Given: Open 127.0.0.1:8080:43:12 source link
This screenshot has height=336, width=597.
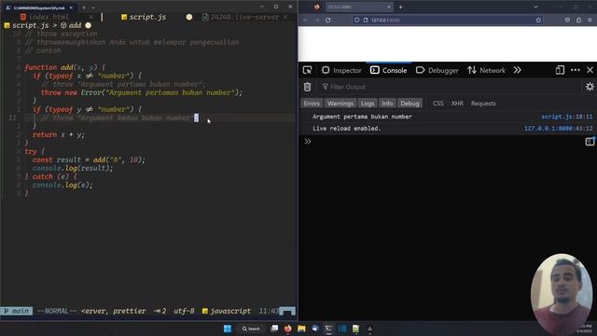Looking at the screenshot, I should coord(558,129).
